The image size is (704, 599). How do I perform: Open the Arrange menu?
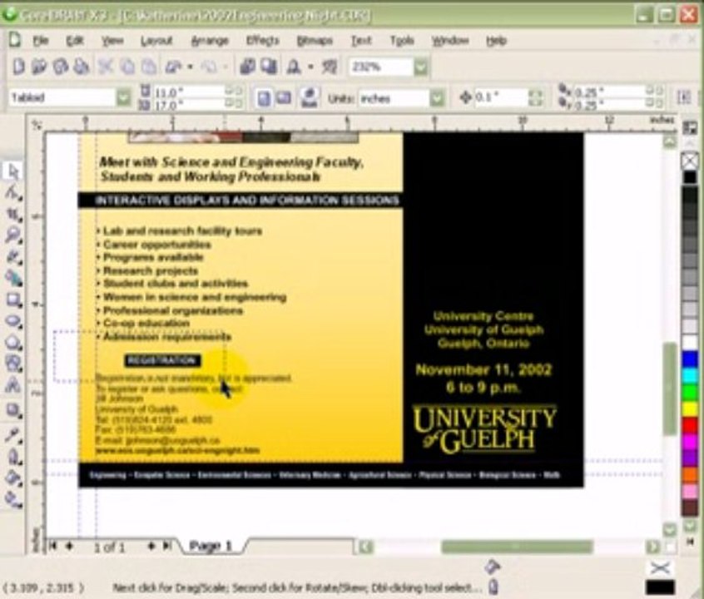210,41
